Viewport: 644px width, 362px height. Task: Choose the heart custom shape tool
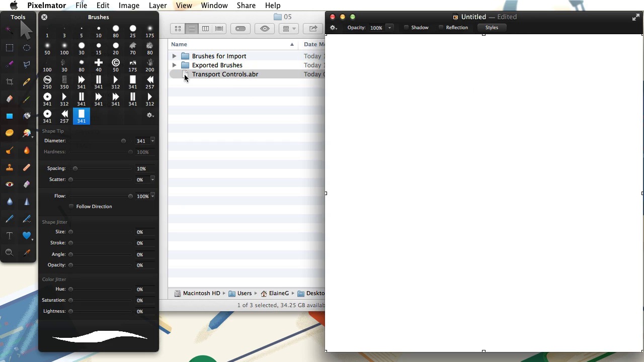pyautogui.click(x=27, y=235)
